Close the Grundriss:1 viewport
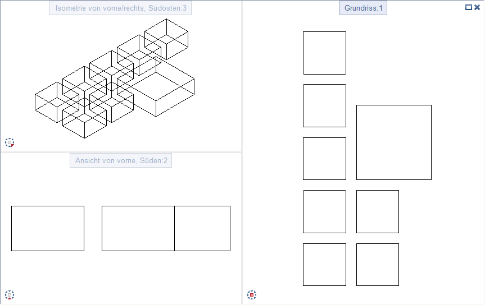The width and height of the screenshot is (485, 305). 477,7
